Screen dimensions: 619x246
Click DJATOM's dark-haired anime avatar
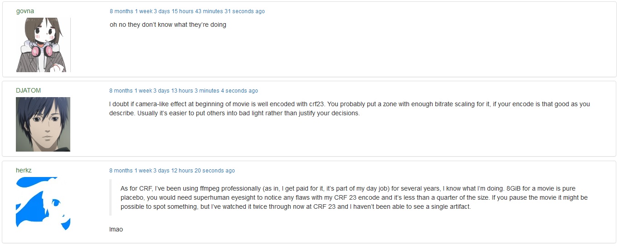43,124
